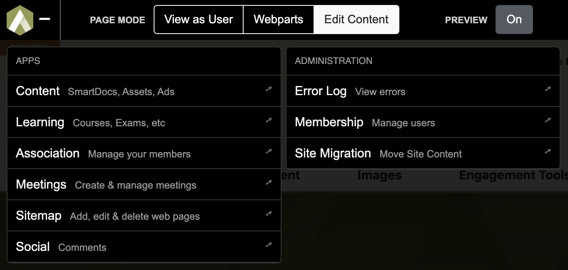Switch page mode to Webparts
The height and width of the screenshot is (270, 568).
tap(278, 20)
